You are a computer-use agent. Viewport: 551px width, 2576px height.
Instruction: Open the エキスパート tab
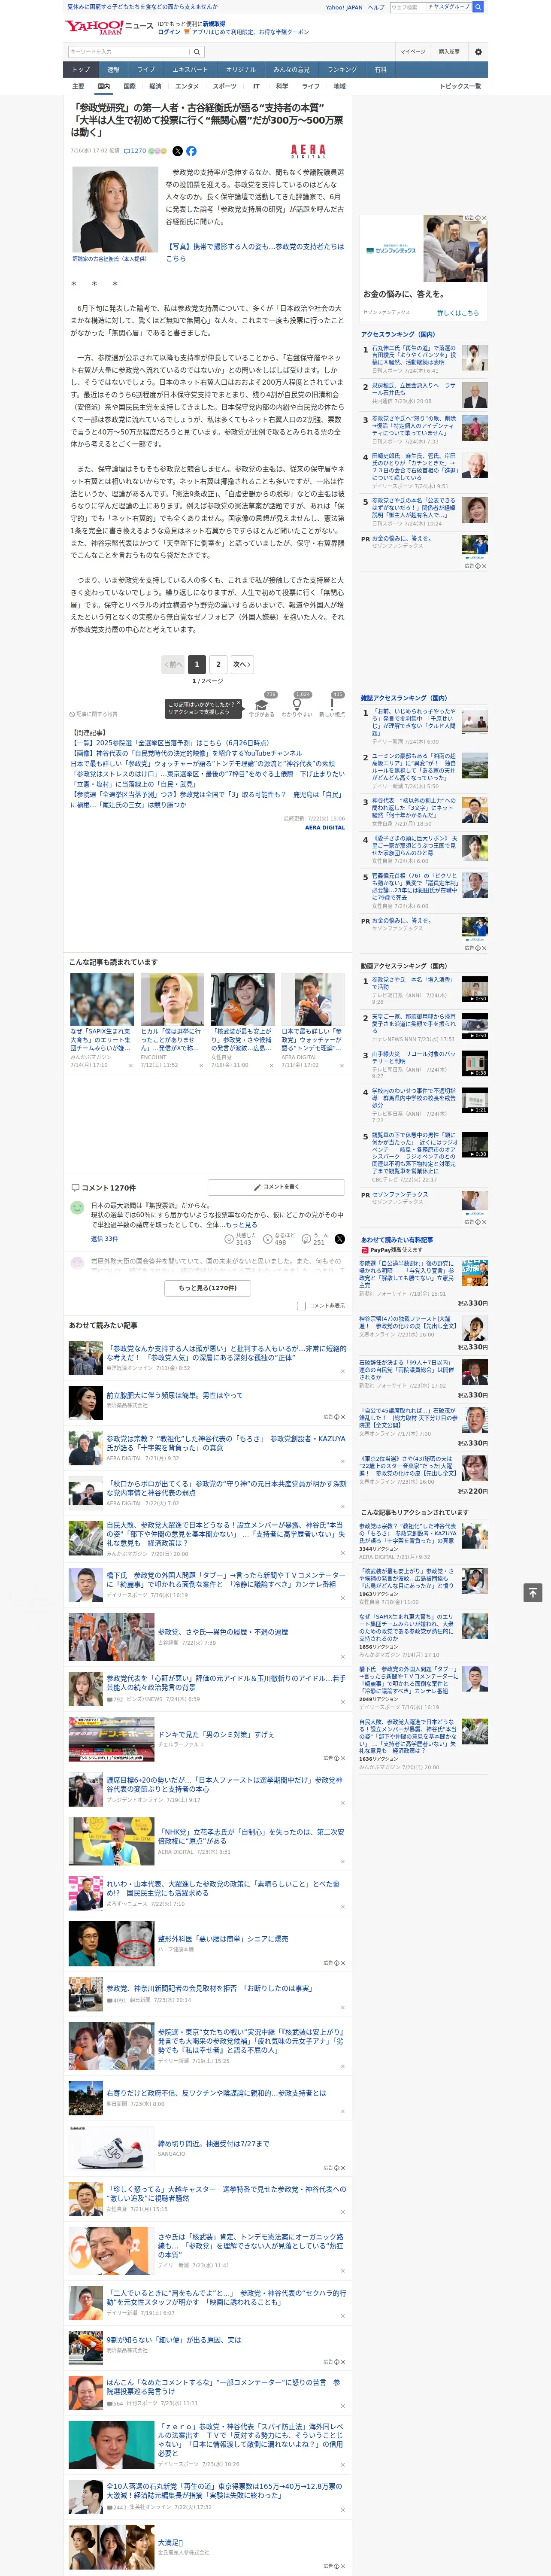point(190,70)
